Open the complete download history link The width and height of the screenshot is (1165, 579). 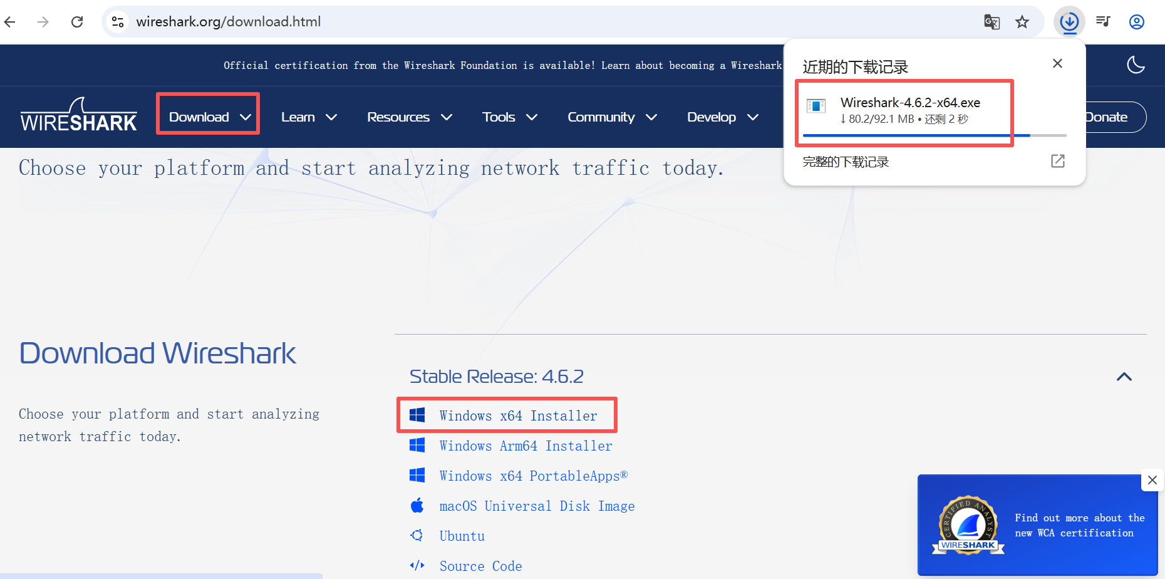pos(846,162)
